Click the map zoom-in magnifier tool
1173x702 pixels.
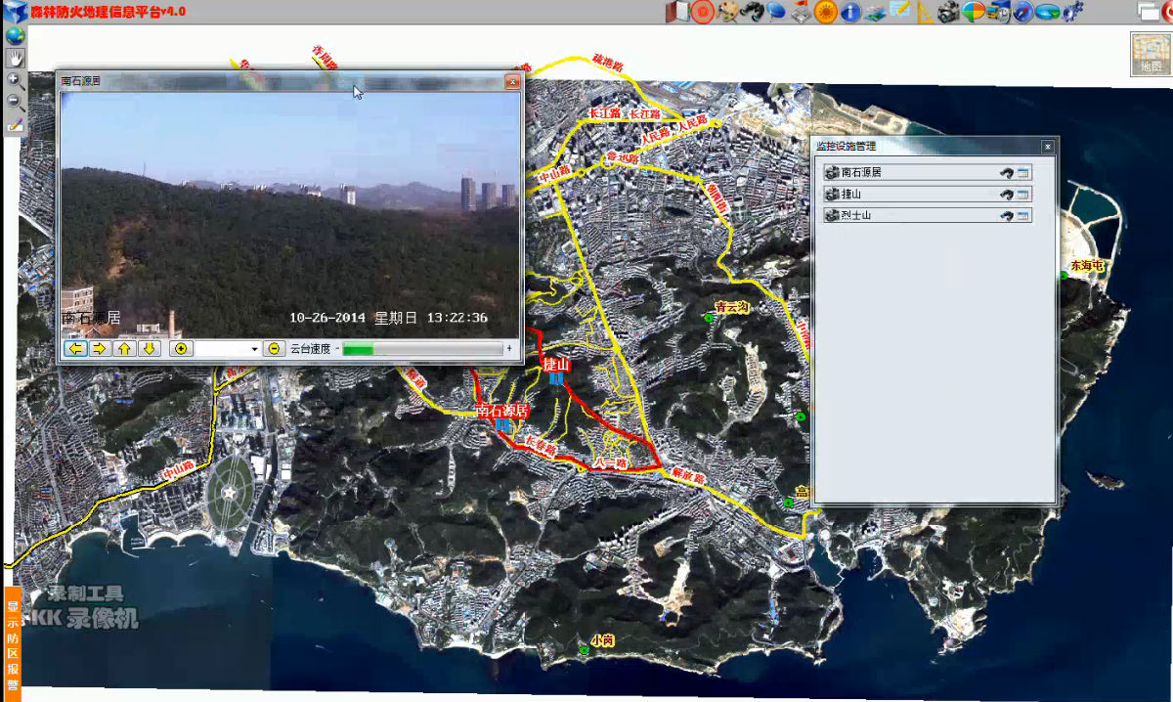pyautogui.click(x=15, y=80)
